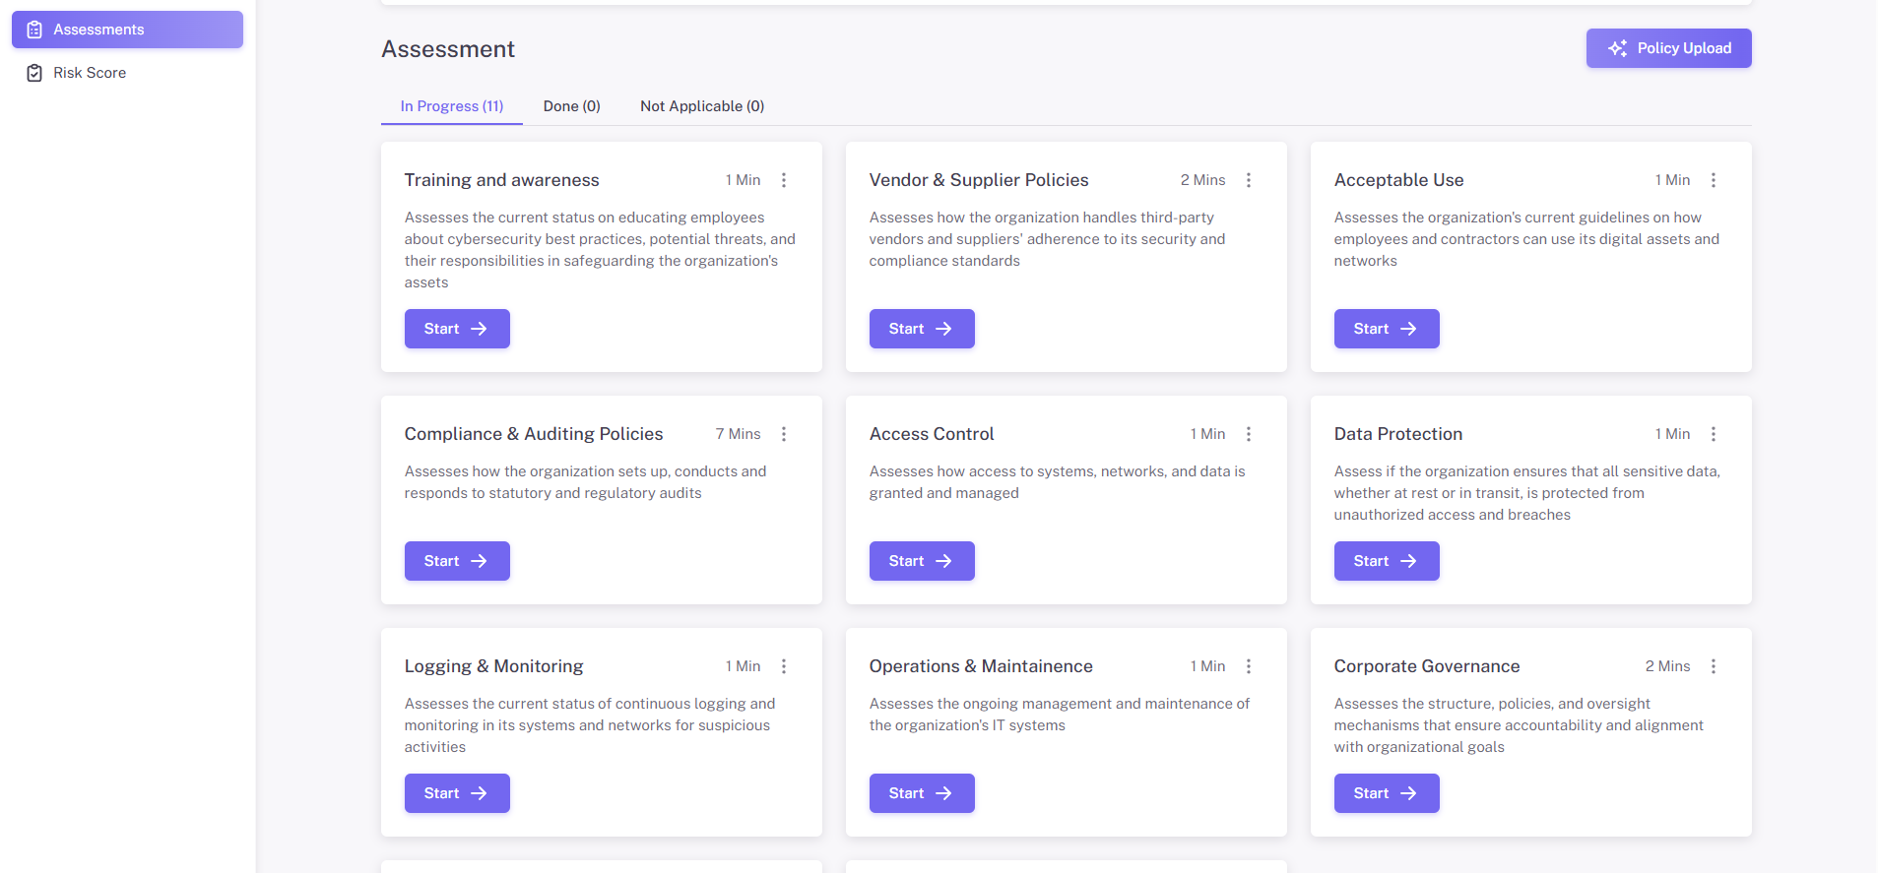Open the three-dot menu on Training and awareness
1878x873 pixels.
(x=784, y=180)
